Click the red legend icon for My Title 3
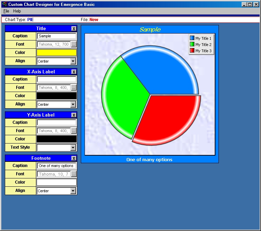 point(192,50)
